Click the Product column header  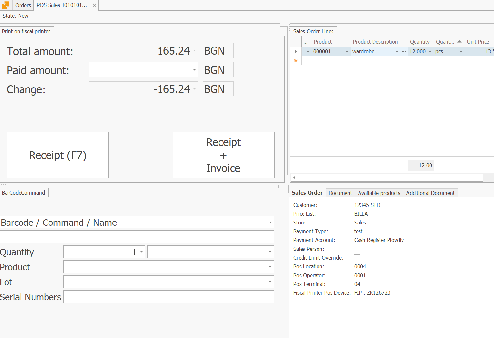tap(331, 42)
